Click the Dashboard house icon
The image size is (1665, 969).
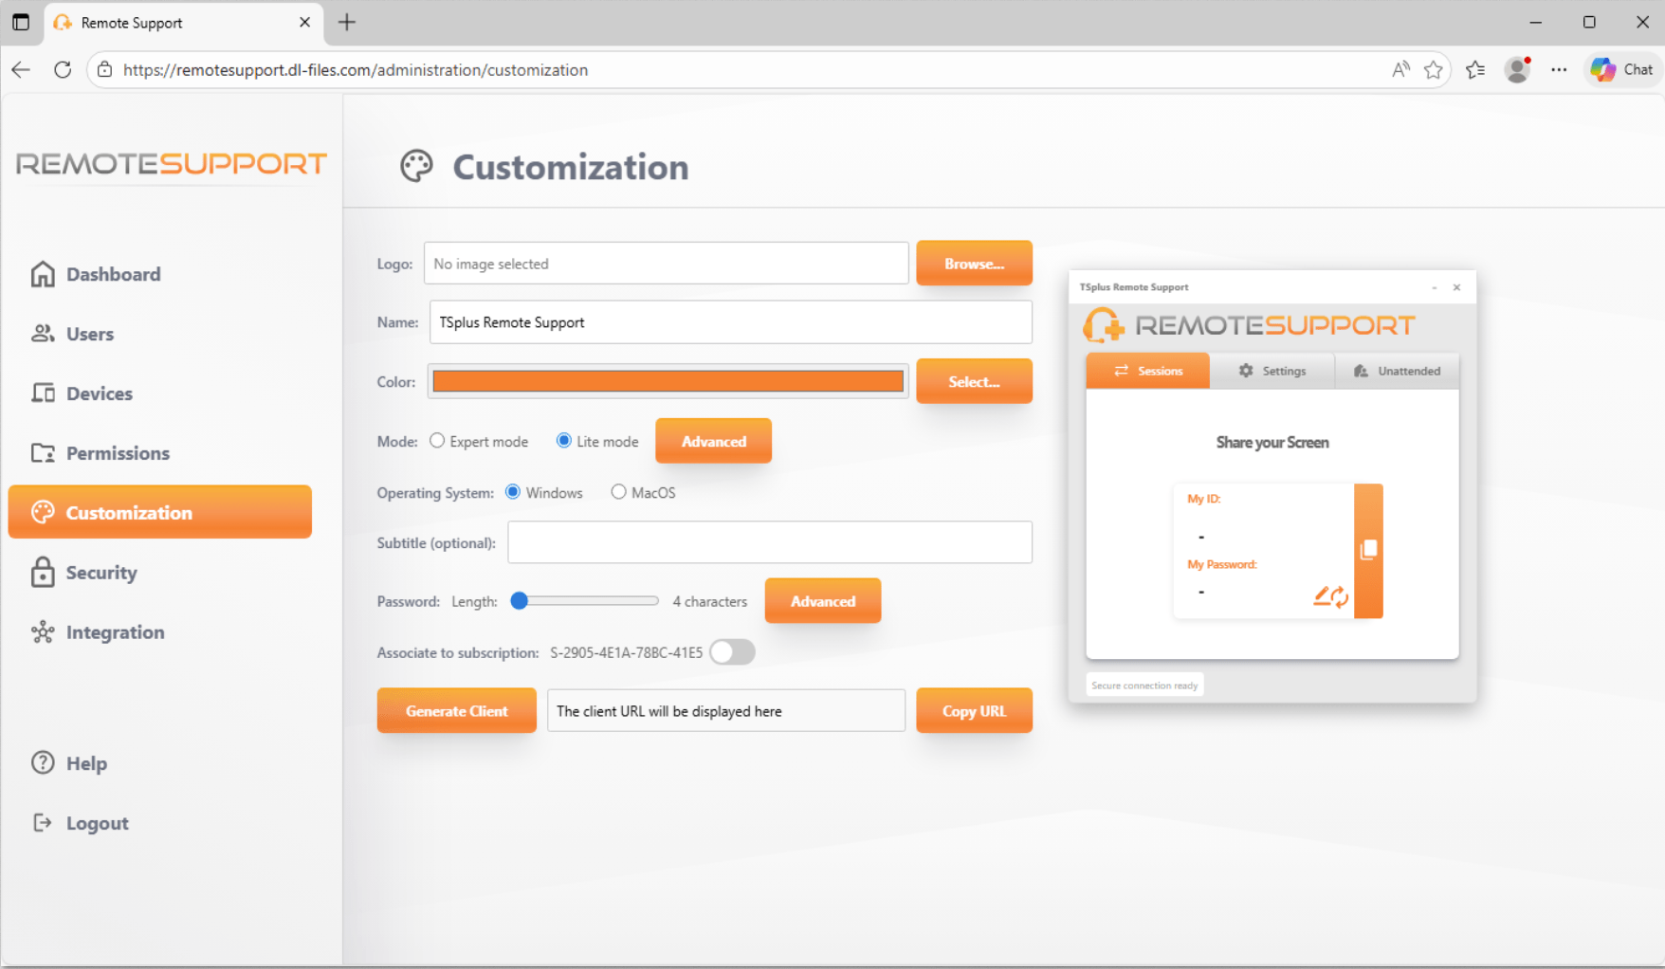(x=43, y=274)
